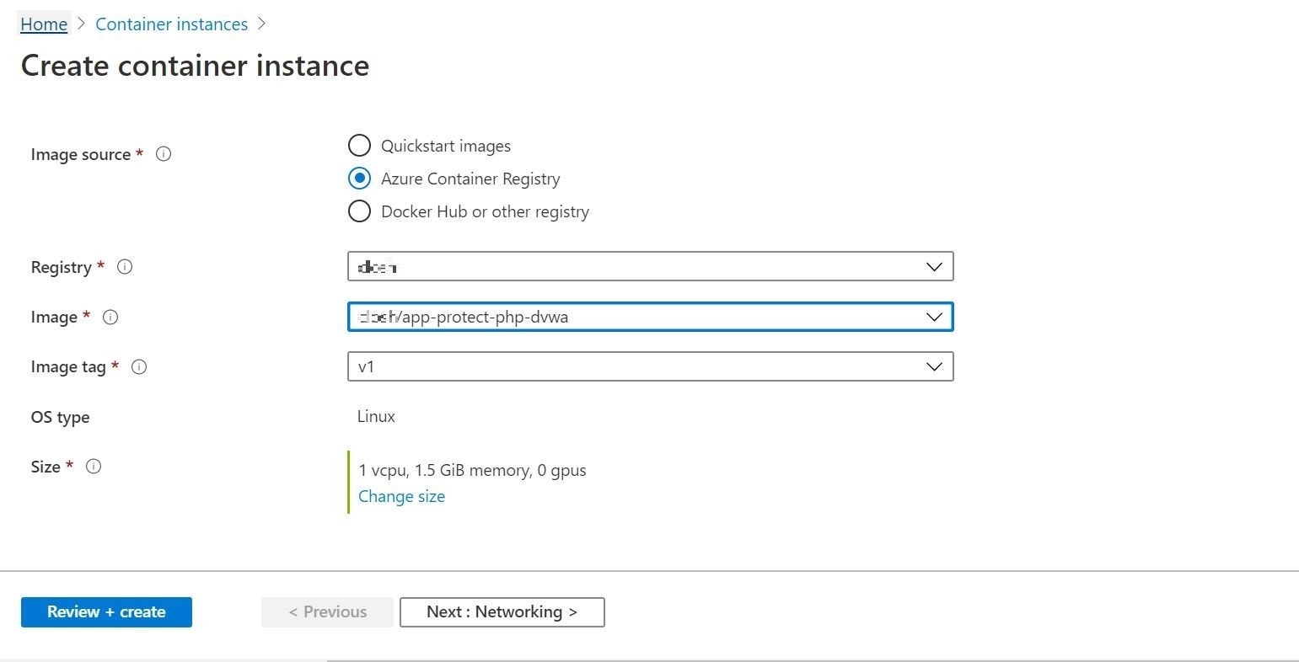Click the 1 vcpu, 1.5 GiB memory text

tap(472, 470)
